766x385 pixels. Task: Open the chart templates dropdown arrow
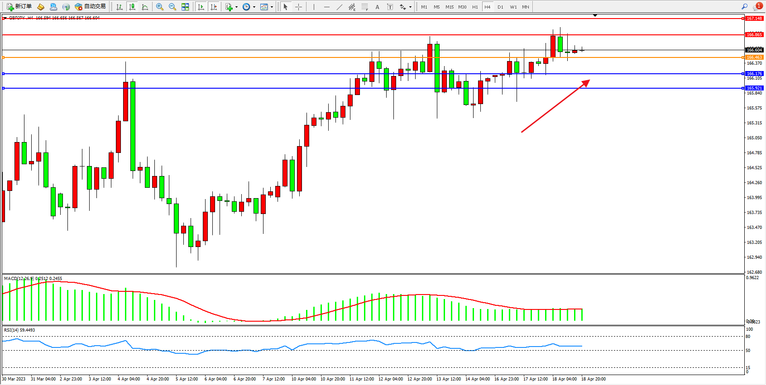pyautogui.click(x=272, y=7)
